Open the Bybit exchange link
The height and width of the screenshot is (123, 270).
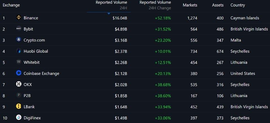pos(29,29)
